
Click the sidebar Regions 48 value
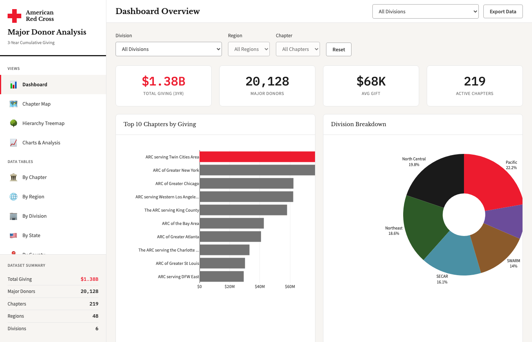pyautogui.click(x=95, y=316)
